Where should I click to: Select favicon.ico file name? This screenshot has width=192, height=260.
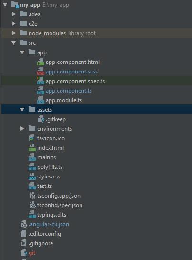tap(51, 138)
